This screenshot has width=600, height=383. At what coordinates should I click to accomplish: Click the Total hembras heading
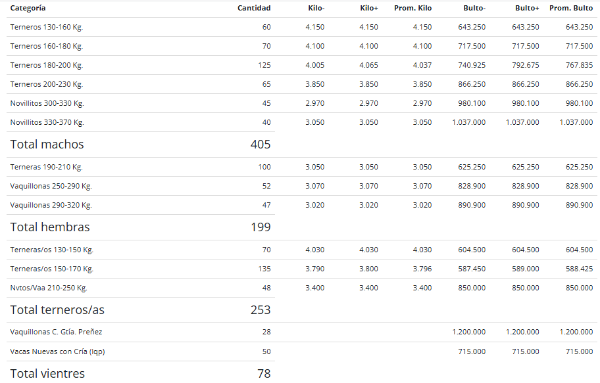50,227
